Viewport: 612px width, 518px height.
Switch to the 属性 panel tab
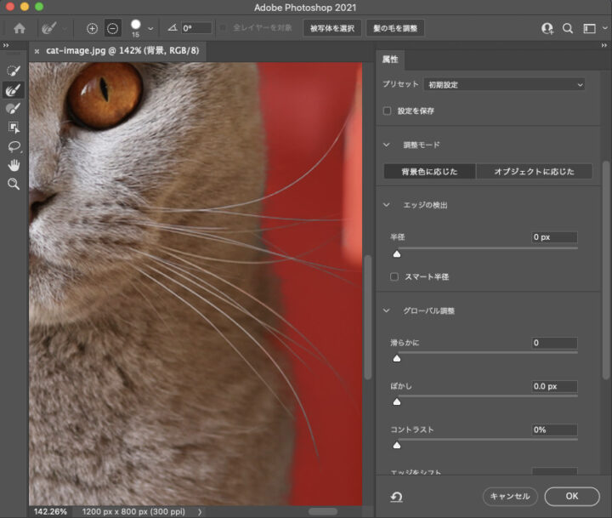pyautogui.click(x=390, y=60)
